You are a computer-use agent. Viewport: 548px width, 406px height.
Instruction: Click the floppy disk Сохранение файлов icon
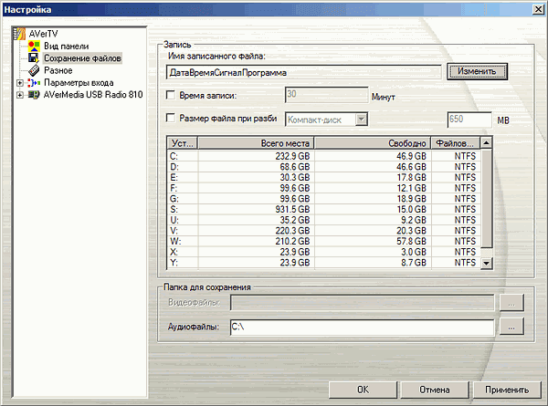tap(34, 58)
